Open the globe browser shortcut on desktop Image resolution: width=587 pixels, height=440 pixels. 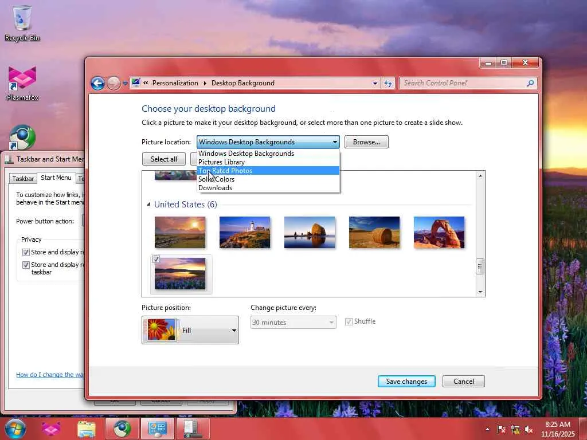click(x=22, y=137)
